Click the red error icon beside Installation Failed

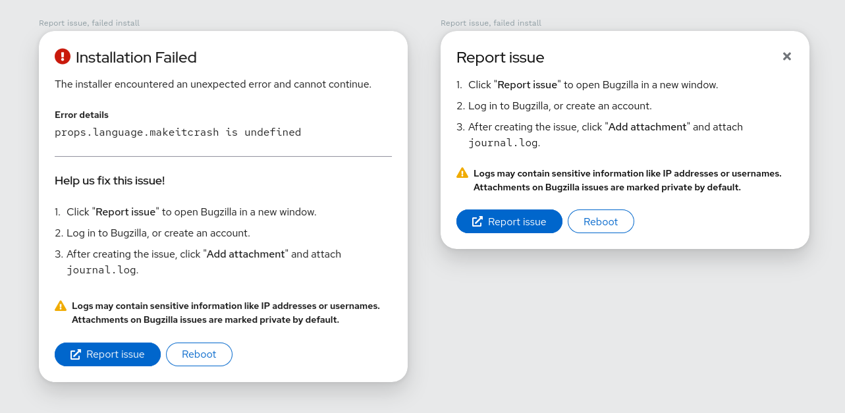(63, 57)
